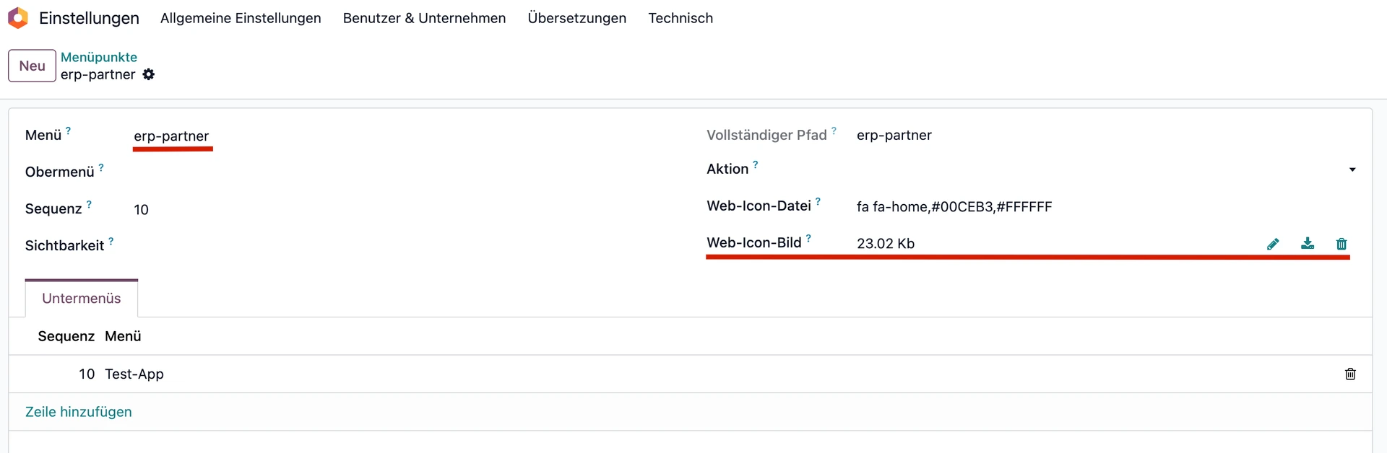Open Benutzer & Unternehmen menu
Image resolution: width=1387 pixels, height=453 pixels.
click(424, 18)
